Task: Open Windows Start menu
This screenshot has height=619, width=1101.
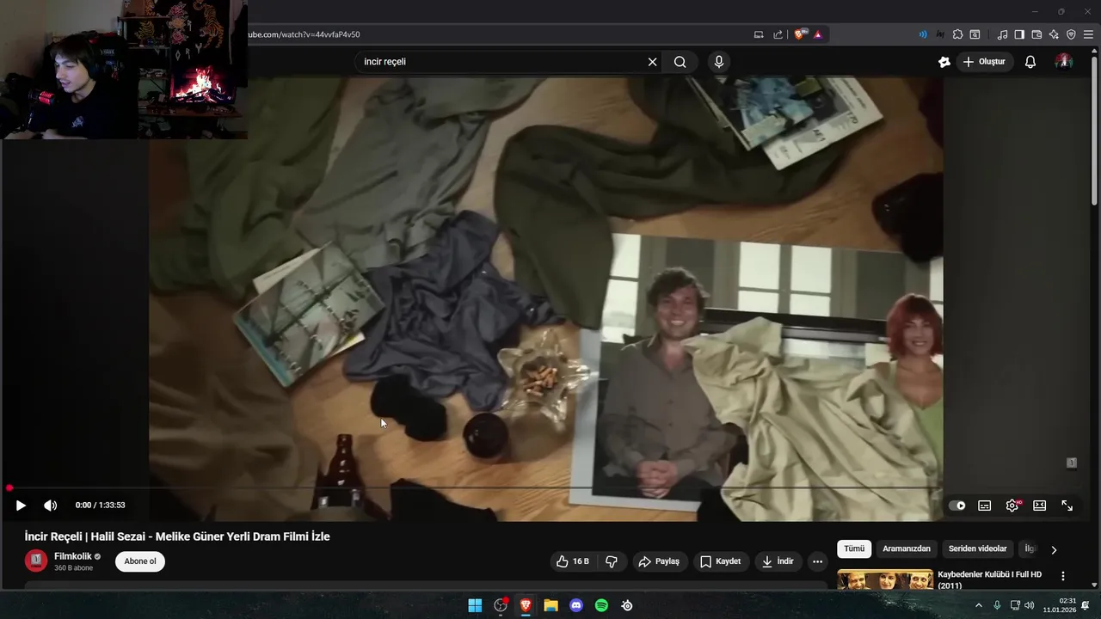Action: [x=475, y=605]
